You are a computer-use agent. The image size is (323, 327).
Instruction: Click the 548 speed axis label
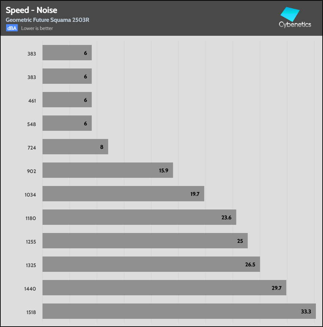click(31, 124)
